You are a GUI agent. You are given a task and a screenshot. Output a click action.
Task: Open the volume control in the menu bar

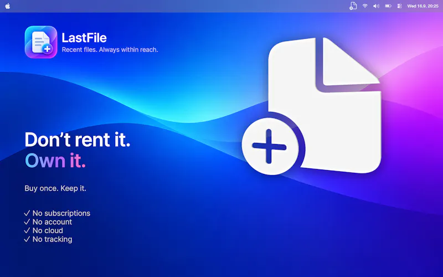(377, 6)
